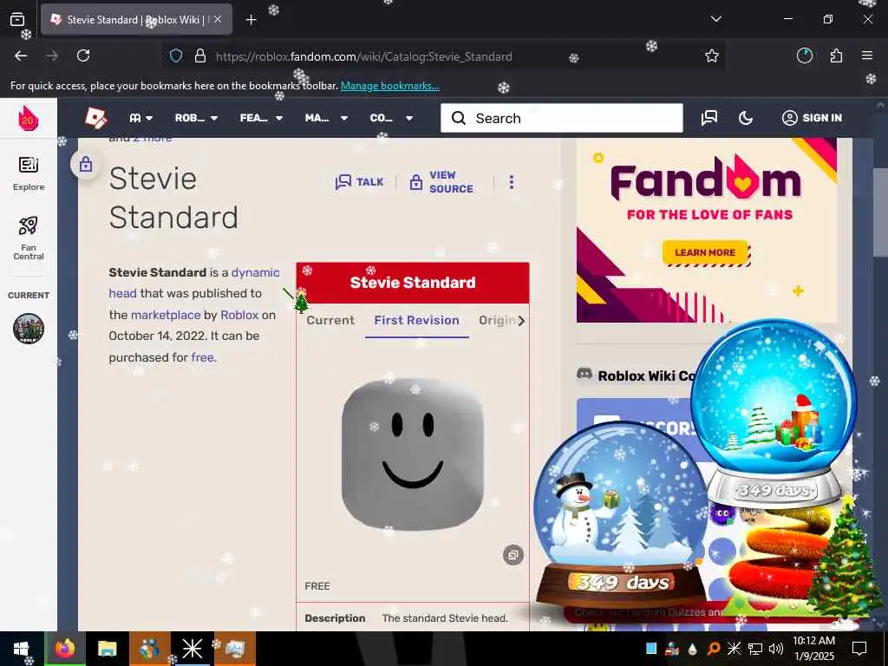This screenshot has height=666, width=888.
Task: Click the Manage bookmarks link
Action: [x=389, y=86]
